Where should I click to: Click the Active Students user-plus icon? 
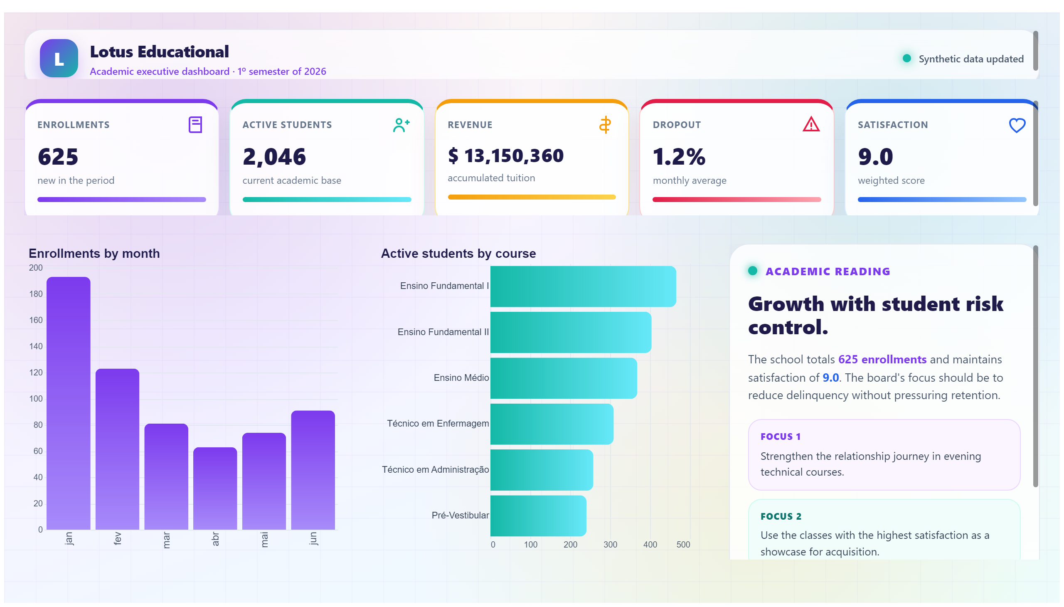[x=401, y=125]
